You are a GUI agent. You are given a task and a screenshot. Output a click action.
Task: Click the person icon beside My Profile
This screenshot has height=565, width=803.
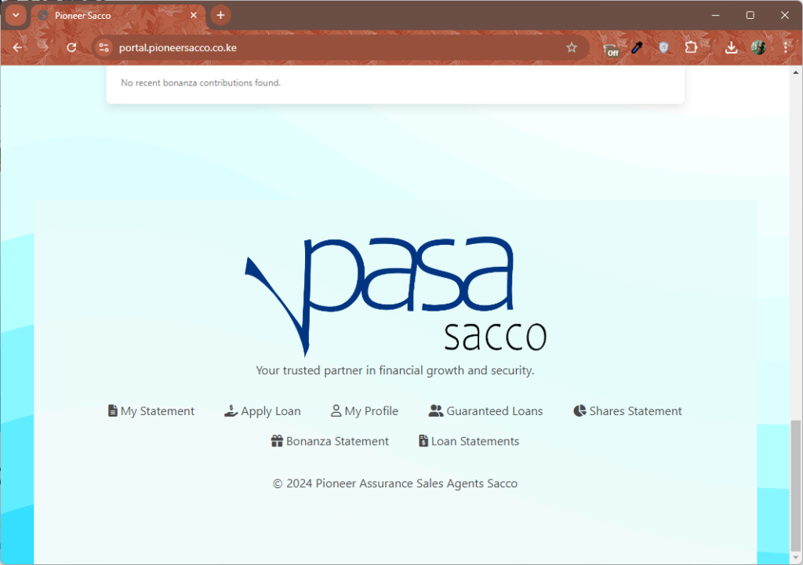(x=336, y=410)
